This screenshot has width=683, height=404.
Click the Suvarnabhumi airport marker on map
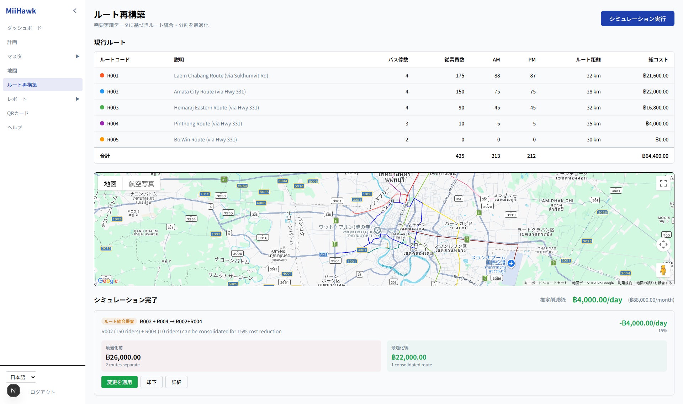(511, 263)
